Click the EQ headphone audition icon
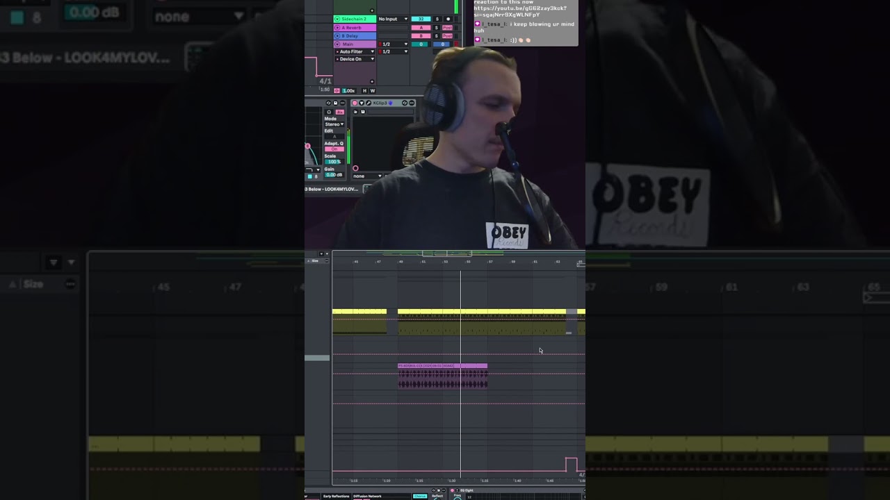The image size is (890, 500). pos(329,112)
